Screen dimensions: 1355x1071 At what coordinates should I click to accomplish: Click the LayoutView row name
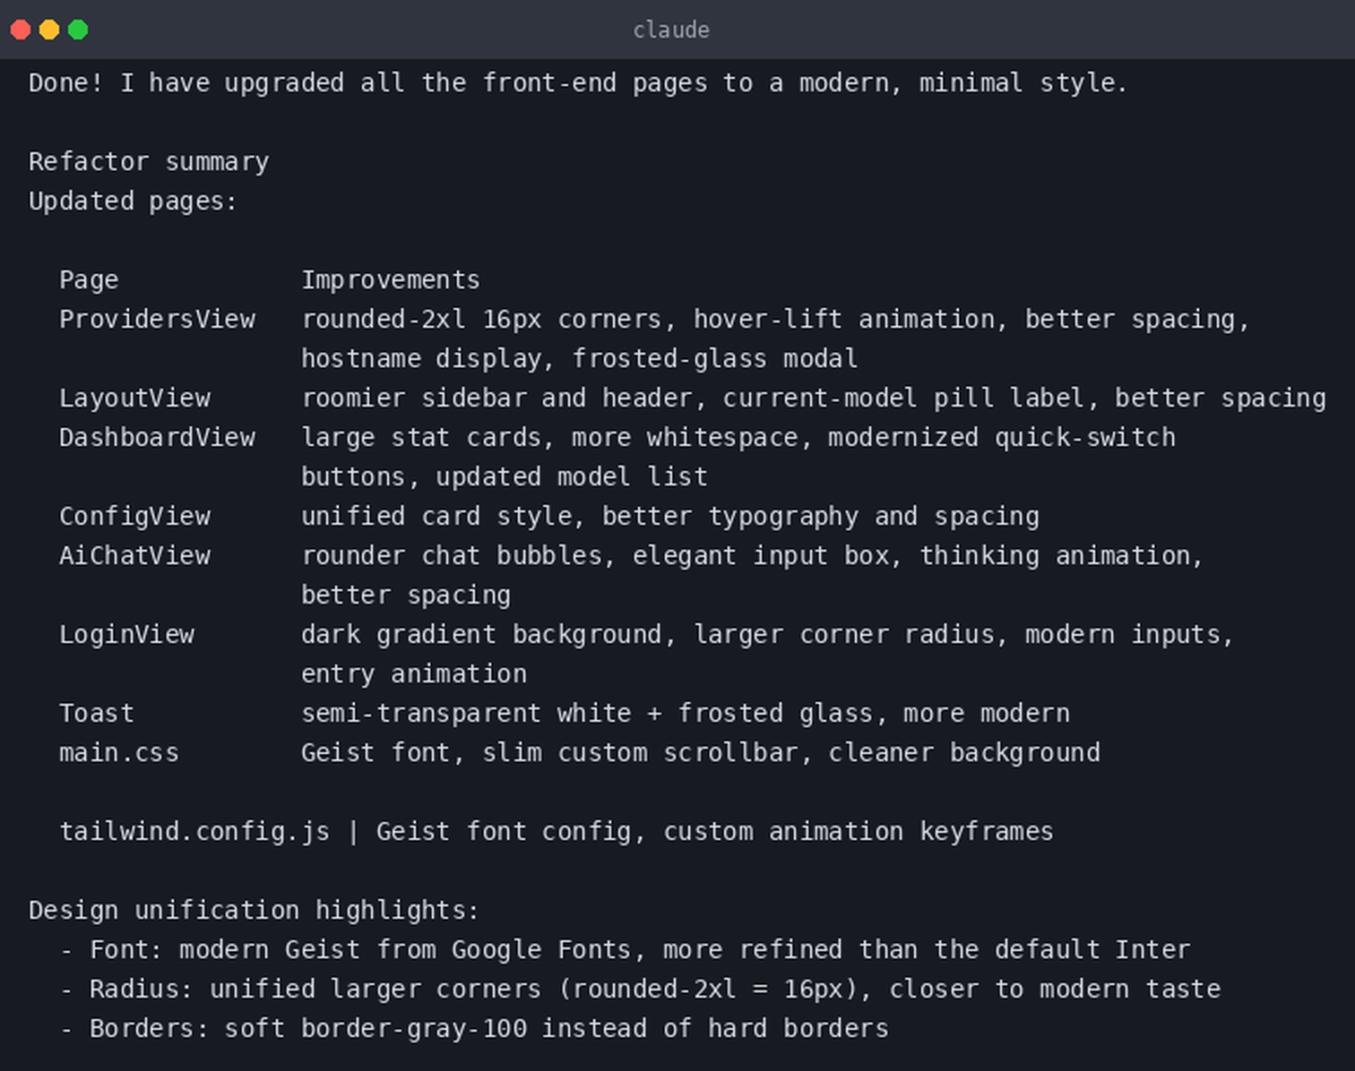[x=135, y=398]
